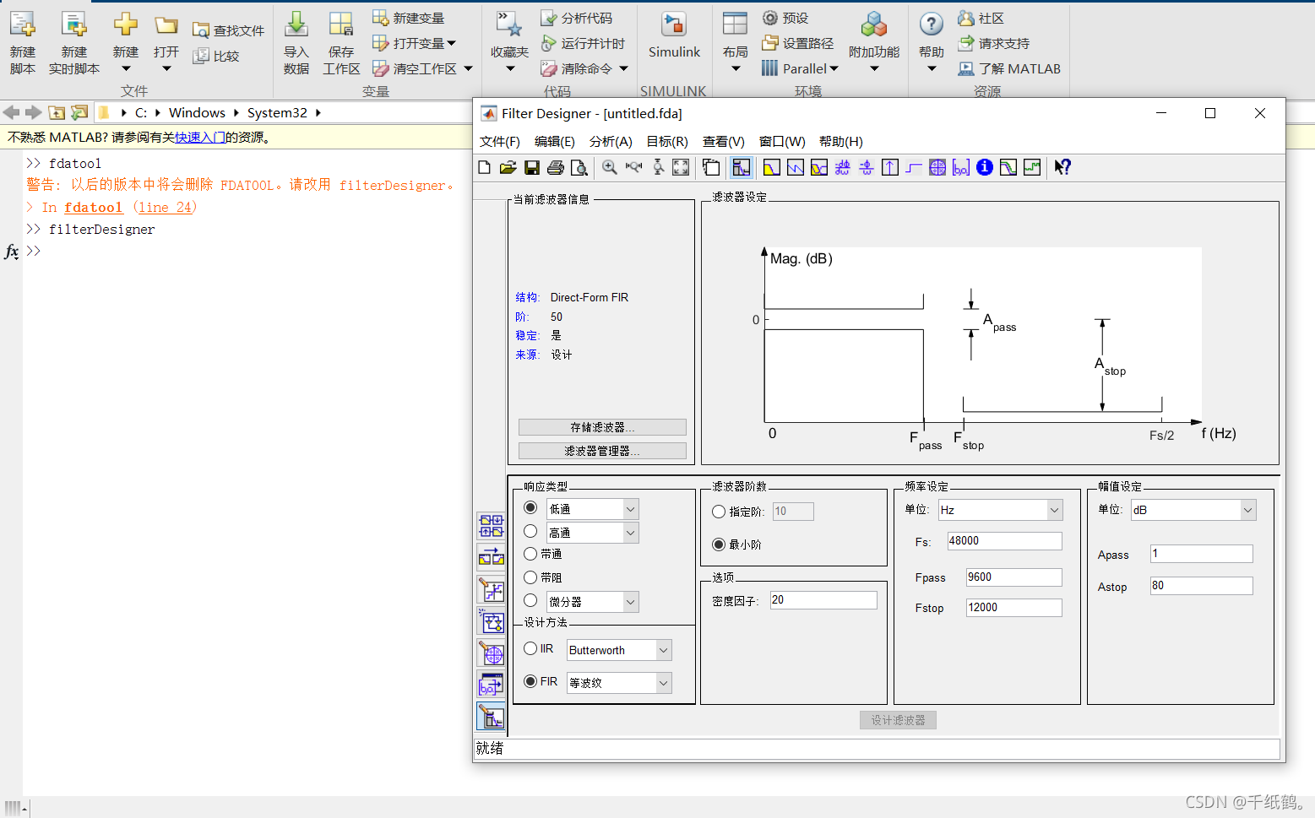This screenshot has width=1315, height=818.
Task: Open pole-zero editor sidebar panel
Action: [491, 653]
